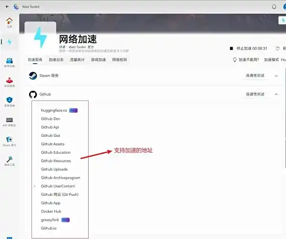Click the large lightning plugin logo
This screenshot has height=239, width=286.
(41, 38)
